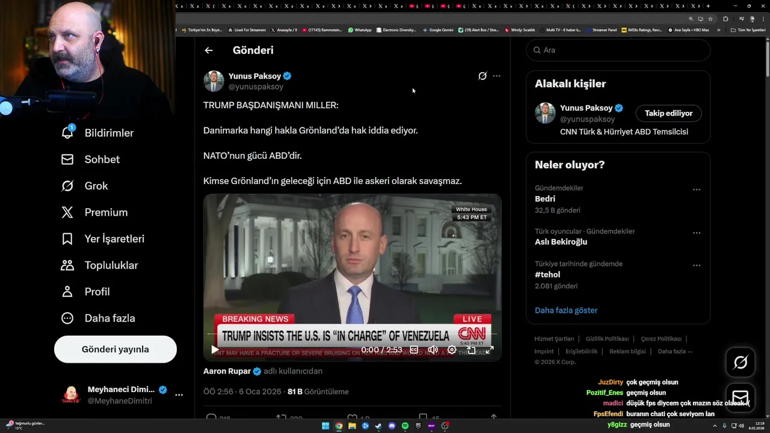This screenshot has height=433, width=770.
Task: Open more options on Yunus Paksoy's post
Action: [x=496, y=76]
